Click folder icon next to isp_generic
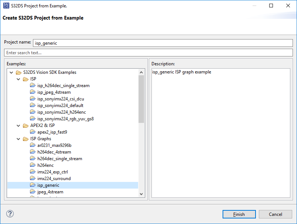Screen dimensions: 297x224 click(x=33, y=185)
